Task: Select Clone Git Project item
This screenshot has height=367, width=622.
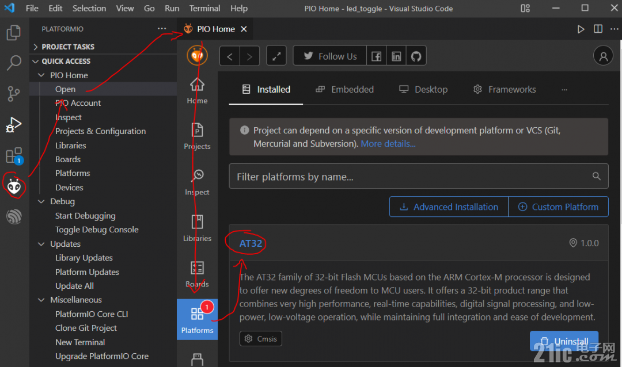Action: point(86,328)
